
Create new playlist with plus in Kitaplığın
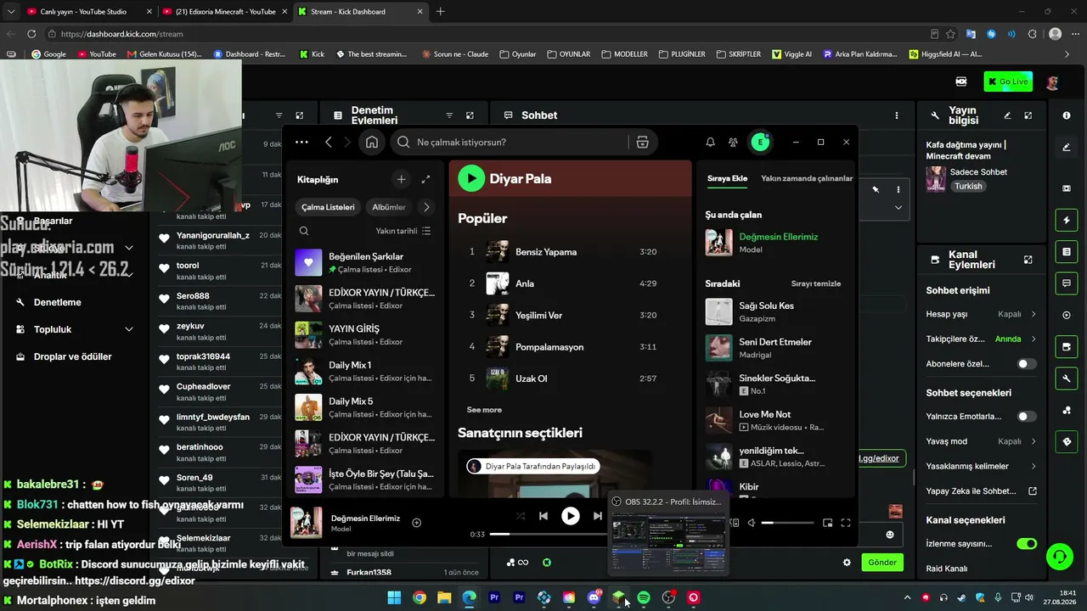[401, 179]
